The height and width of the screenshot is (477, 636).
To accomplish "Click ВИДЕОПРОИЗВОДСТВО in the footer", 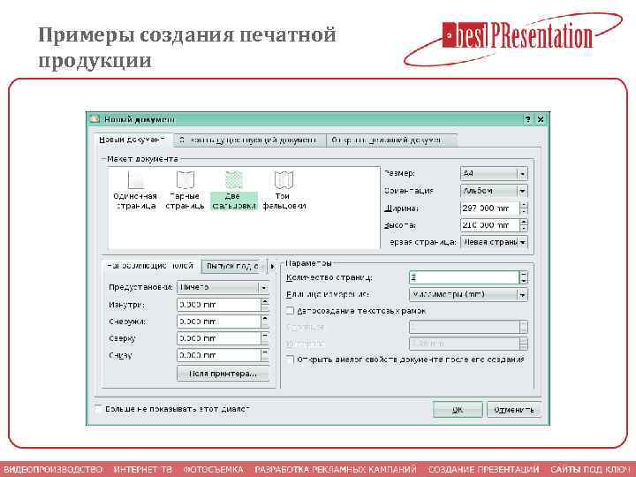I will [53, 469].
